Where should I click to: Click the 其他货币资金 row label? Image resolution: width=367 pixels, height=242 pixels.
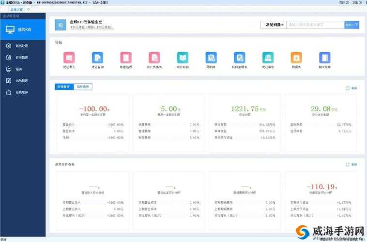(224, 137)
